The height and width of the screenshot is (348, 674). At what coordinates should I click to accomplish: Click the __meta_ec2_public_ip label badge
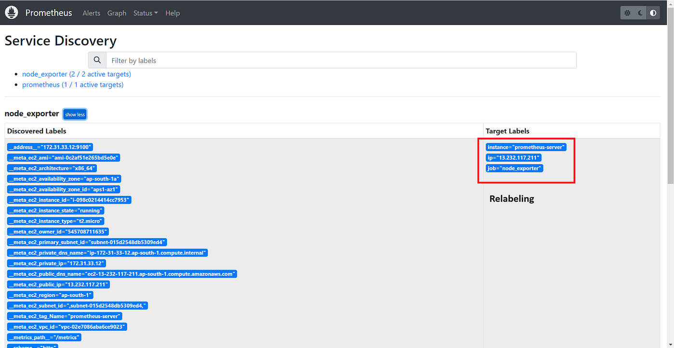(x=59, y=284)
